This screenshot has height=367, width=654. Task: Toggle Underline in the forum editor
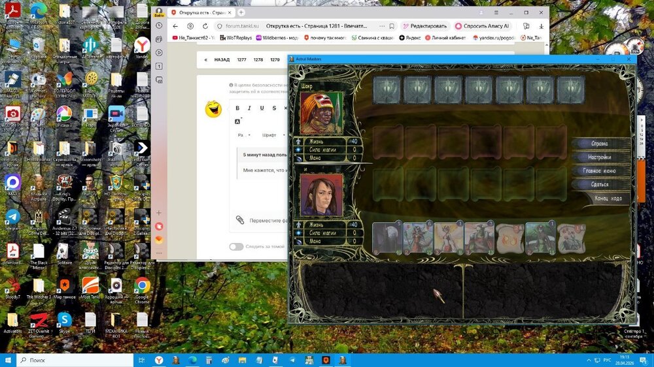262,108
